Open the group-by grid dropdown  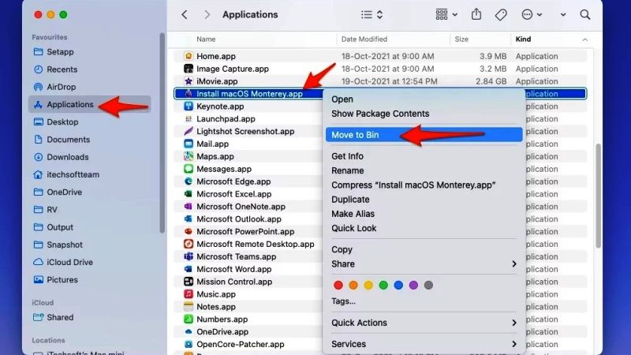pos(446,15)
